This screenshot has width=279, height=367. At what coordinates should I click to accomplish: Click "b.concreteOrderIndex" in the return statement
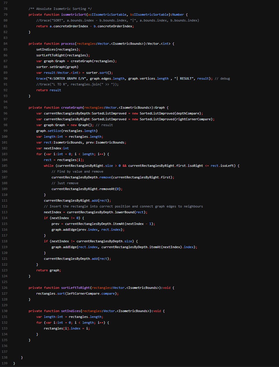point(114,26)
